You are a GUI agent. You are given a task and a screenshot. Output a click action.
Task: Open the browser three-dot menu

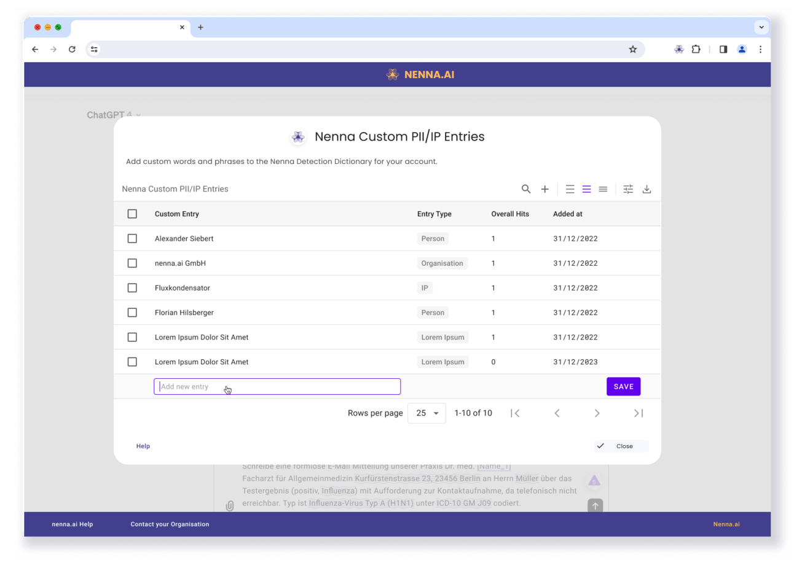click(760, 49)
